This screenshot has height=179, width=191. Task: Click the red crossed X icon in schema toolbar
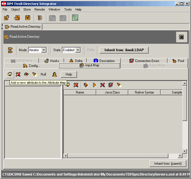[103, 85]
